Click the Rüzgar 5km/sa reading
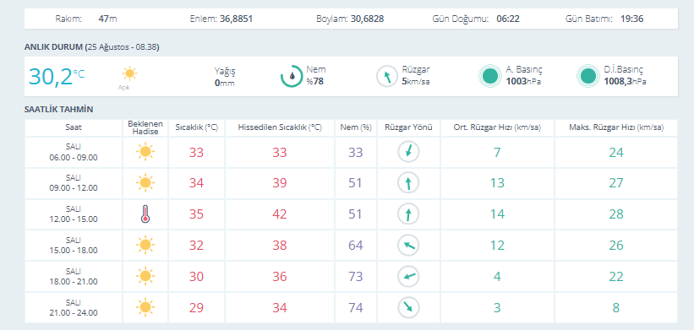The height and width of the screenshot is (330, 694). [x=416, y=75]
